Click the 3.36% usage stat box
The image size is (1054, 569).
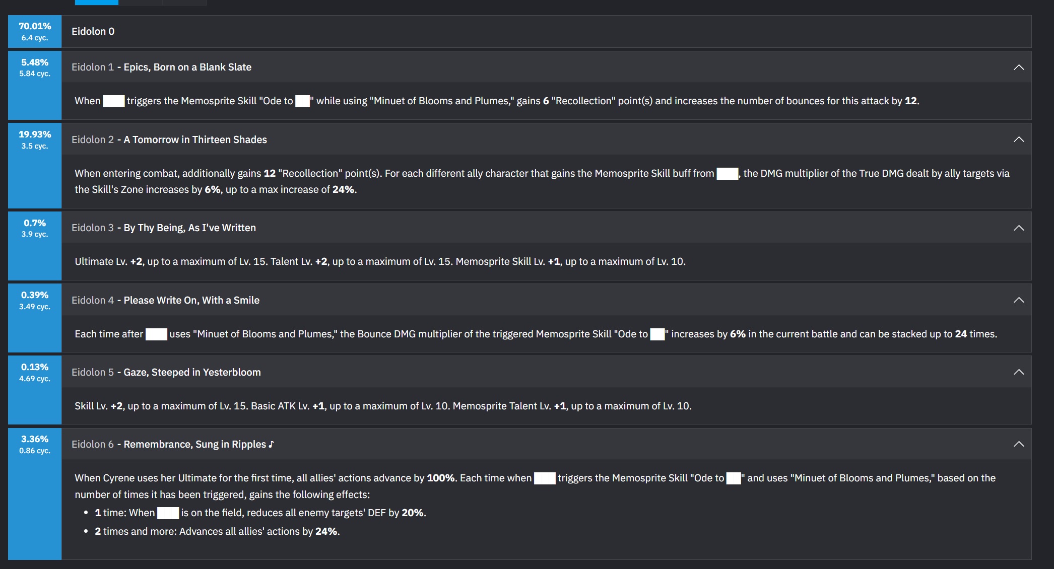35,493
